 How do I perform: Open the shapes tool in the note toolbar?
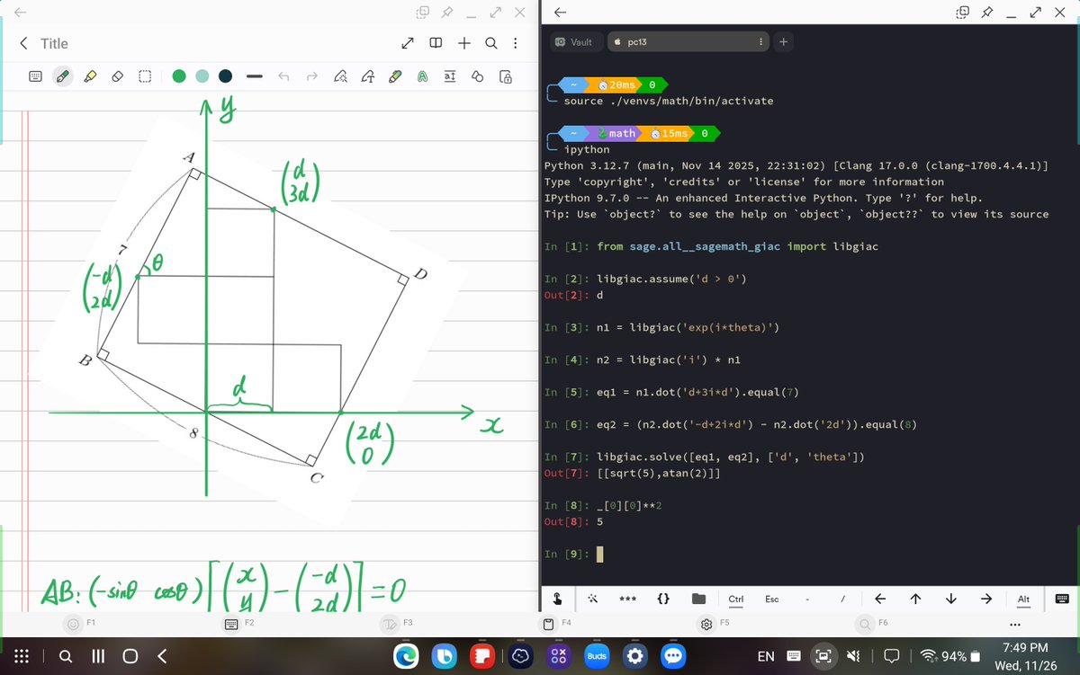pos(476,76)
